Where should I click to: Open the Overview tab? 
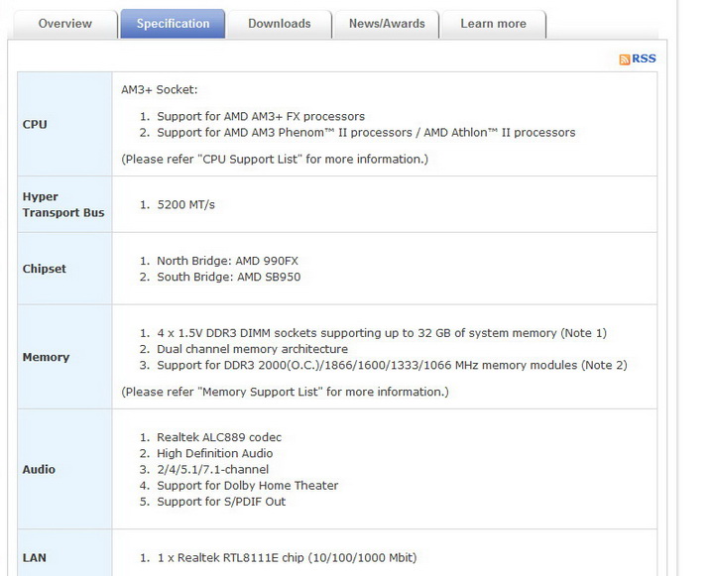(x=65, y=24)
